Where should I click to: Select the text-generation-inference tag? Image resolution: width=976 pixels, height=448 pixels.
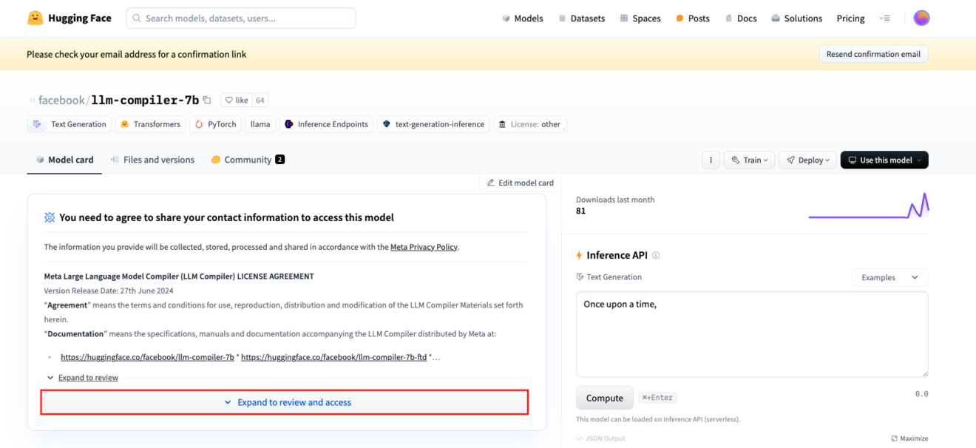point(433,124)
